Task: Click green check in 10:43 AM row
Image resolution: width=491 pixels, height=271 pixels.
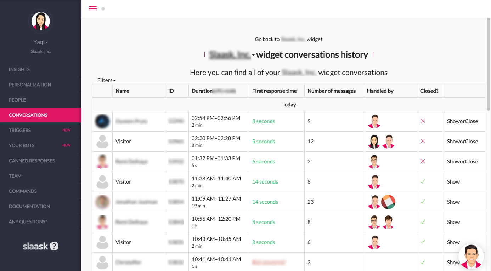Action: [423, 242]
